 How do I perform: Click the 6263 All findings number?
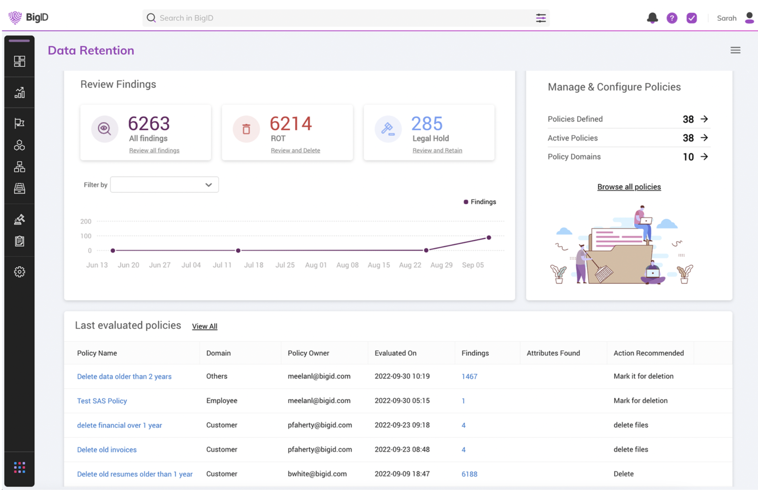coord(149,123)
